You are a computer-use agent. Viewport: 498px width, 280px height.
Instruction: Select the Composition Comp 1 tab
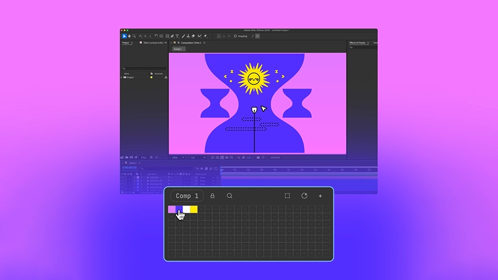click(x=191, y=43)
